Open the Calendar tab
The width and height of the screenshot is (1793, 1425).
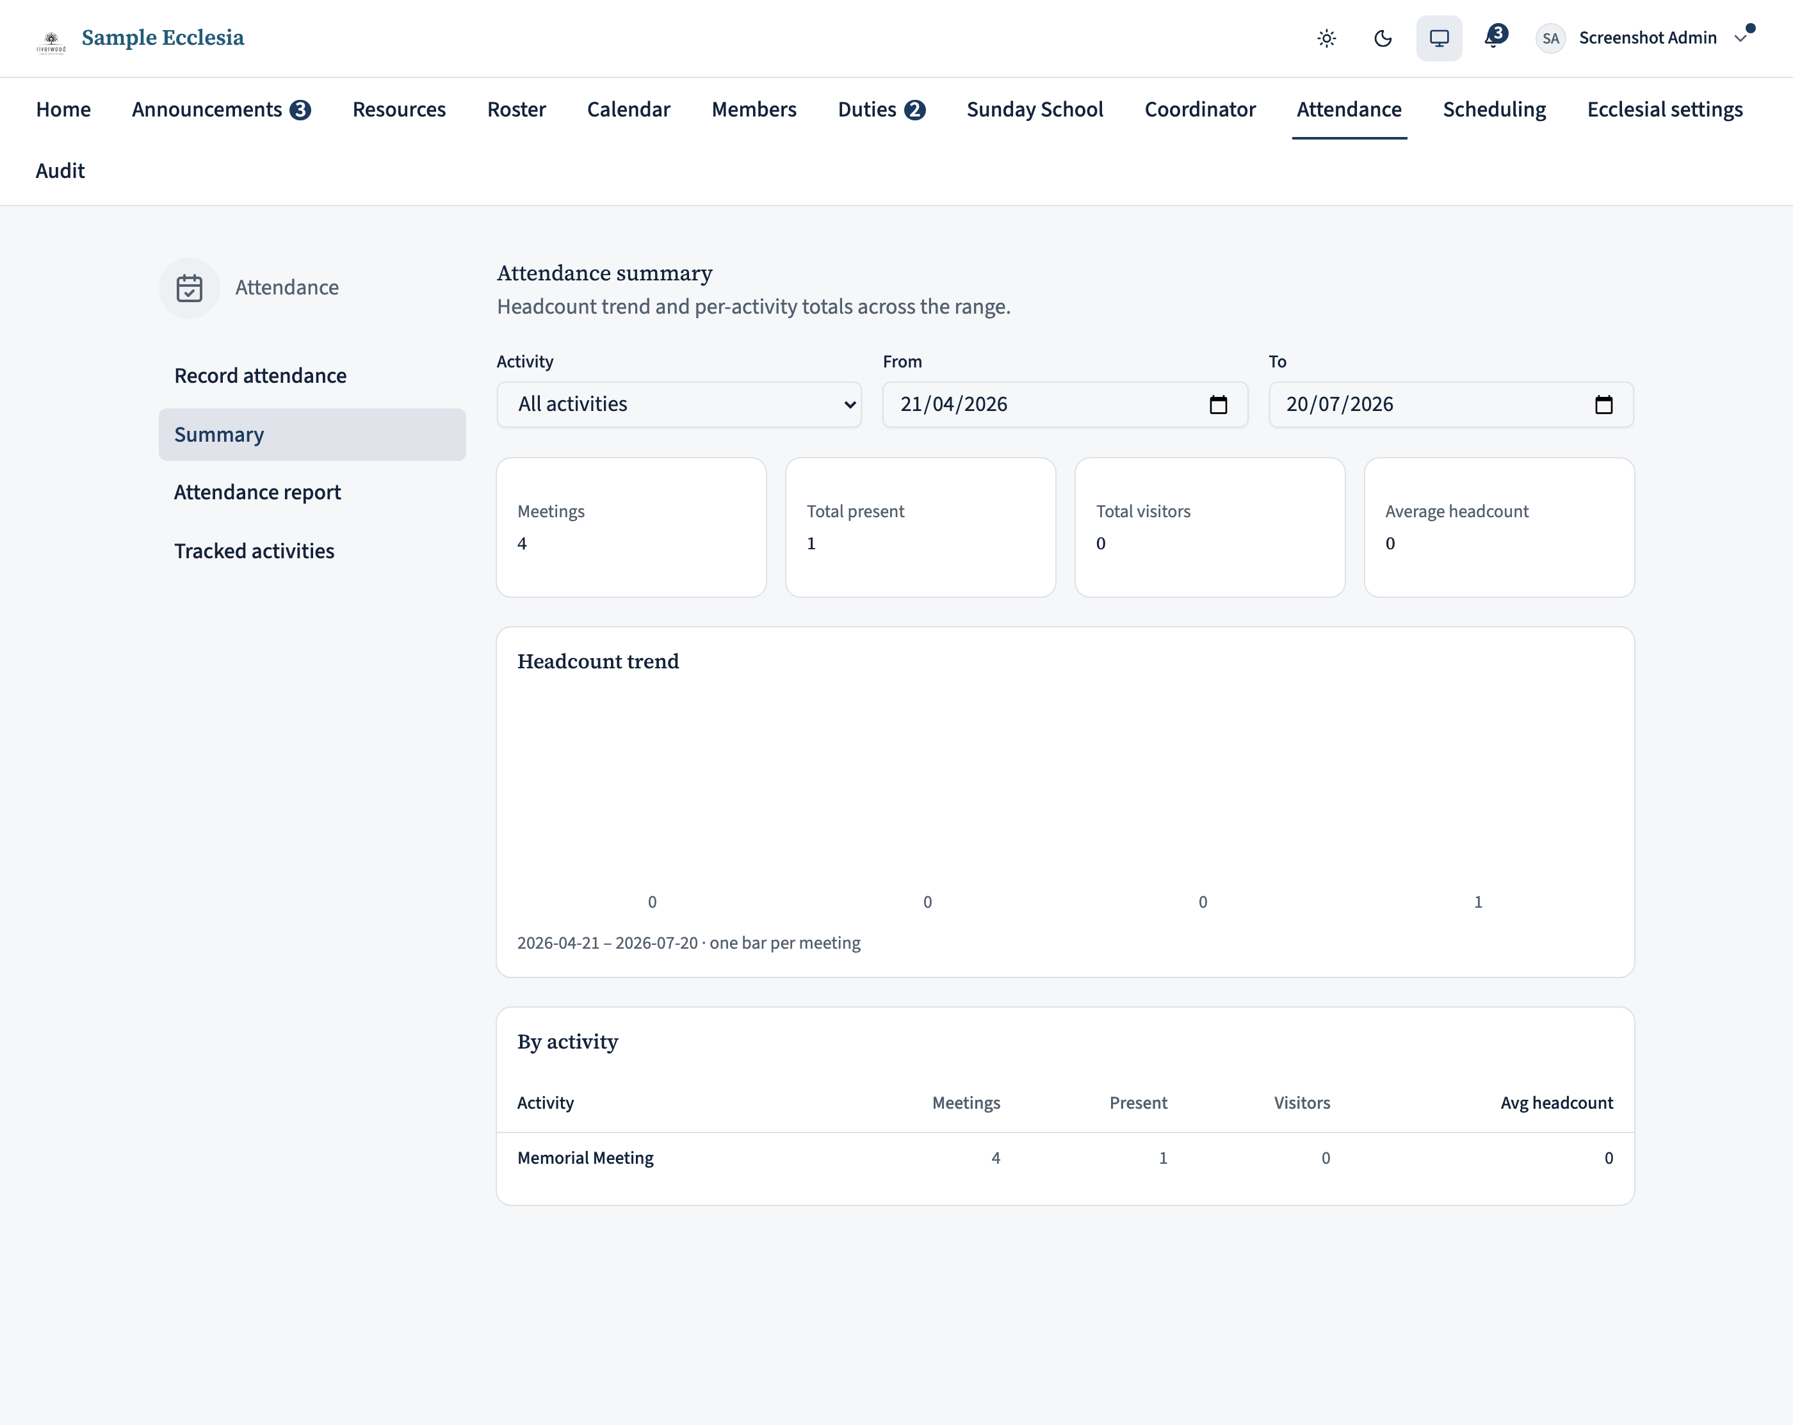629,109
